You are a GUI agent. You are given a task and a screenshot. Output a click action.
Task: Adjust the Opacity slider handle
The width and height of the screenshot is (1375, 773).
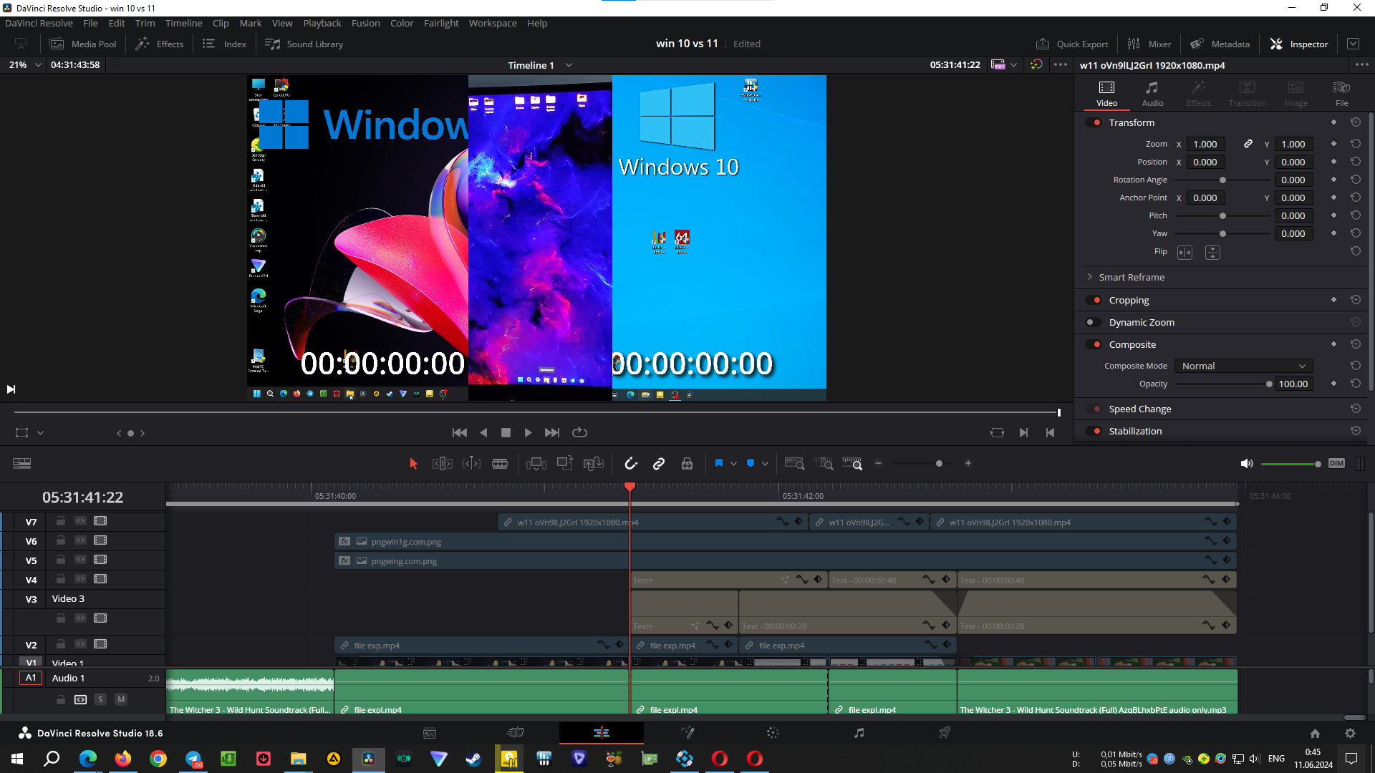pos(1269,384)
